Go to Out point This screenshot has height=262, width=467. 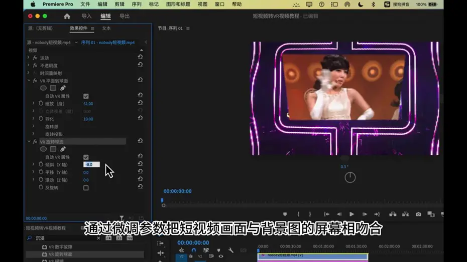[377, 214]
